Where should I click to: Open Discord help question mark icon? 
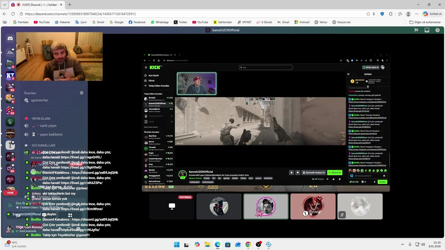click(438, 30)
